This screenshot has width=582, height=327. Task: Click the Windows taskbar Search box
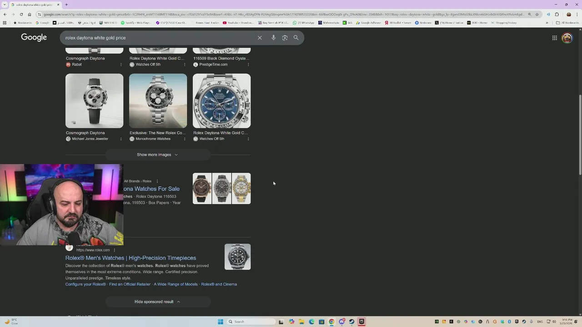(251, 322)
